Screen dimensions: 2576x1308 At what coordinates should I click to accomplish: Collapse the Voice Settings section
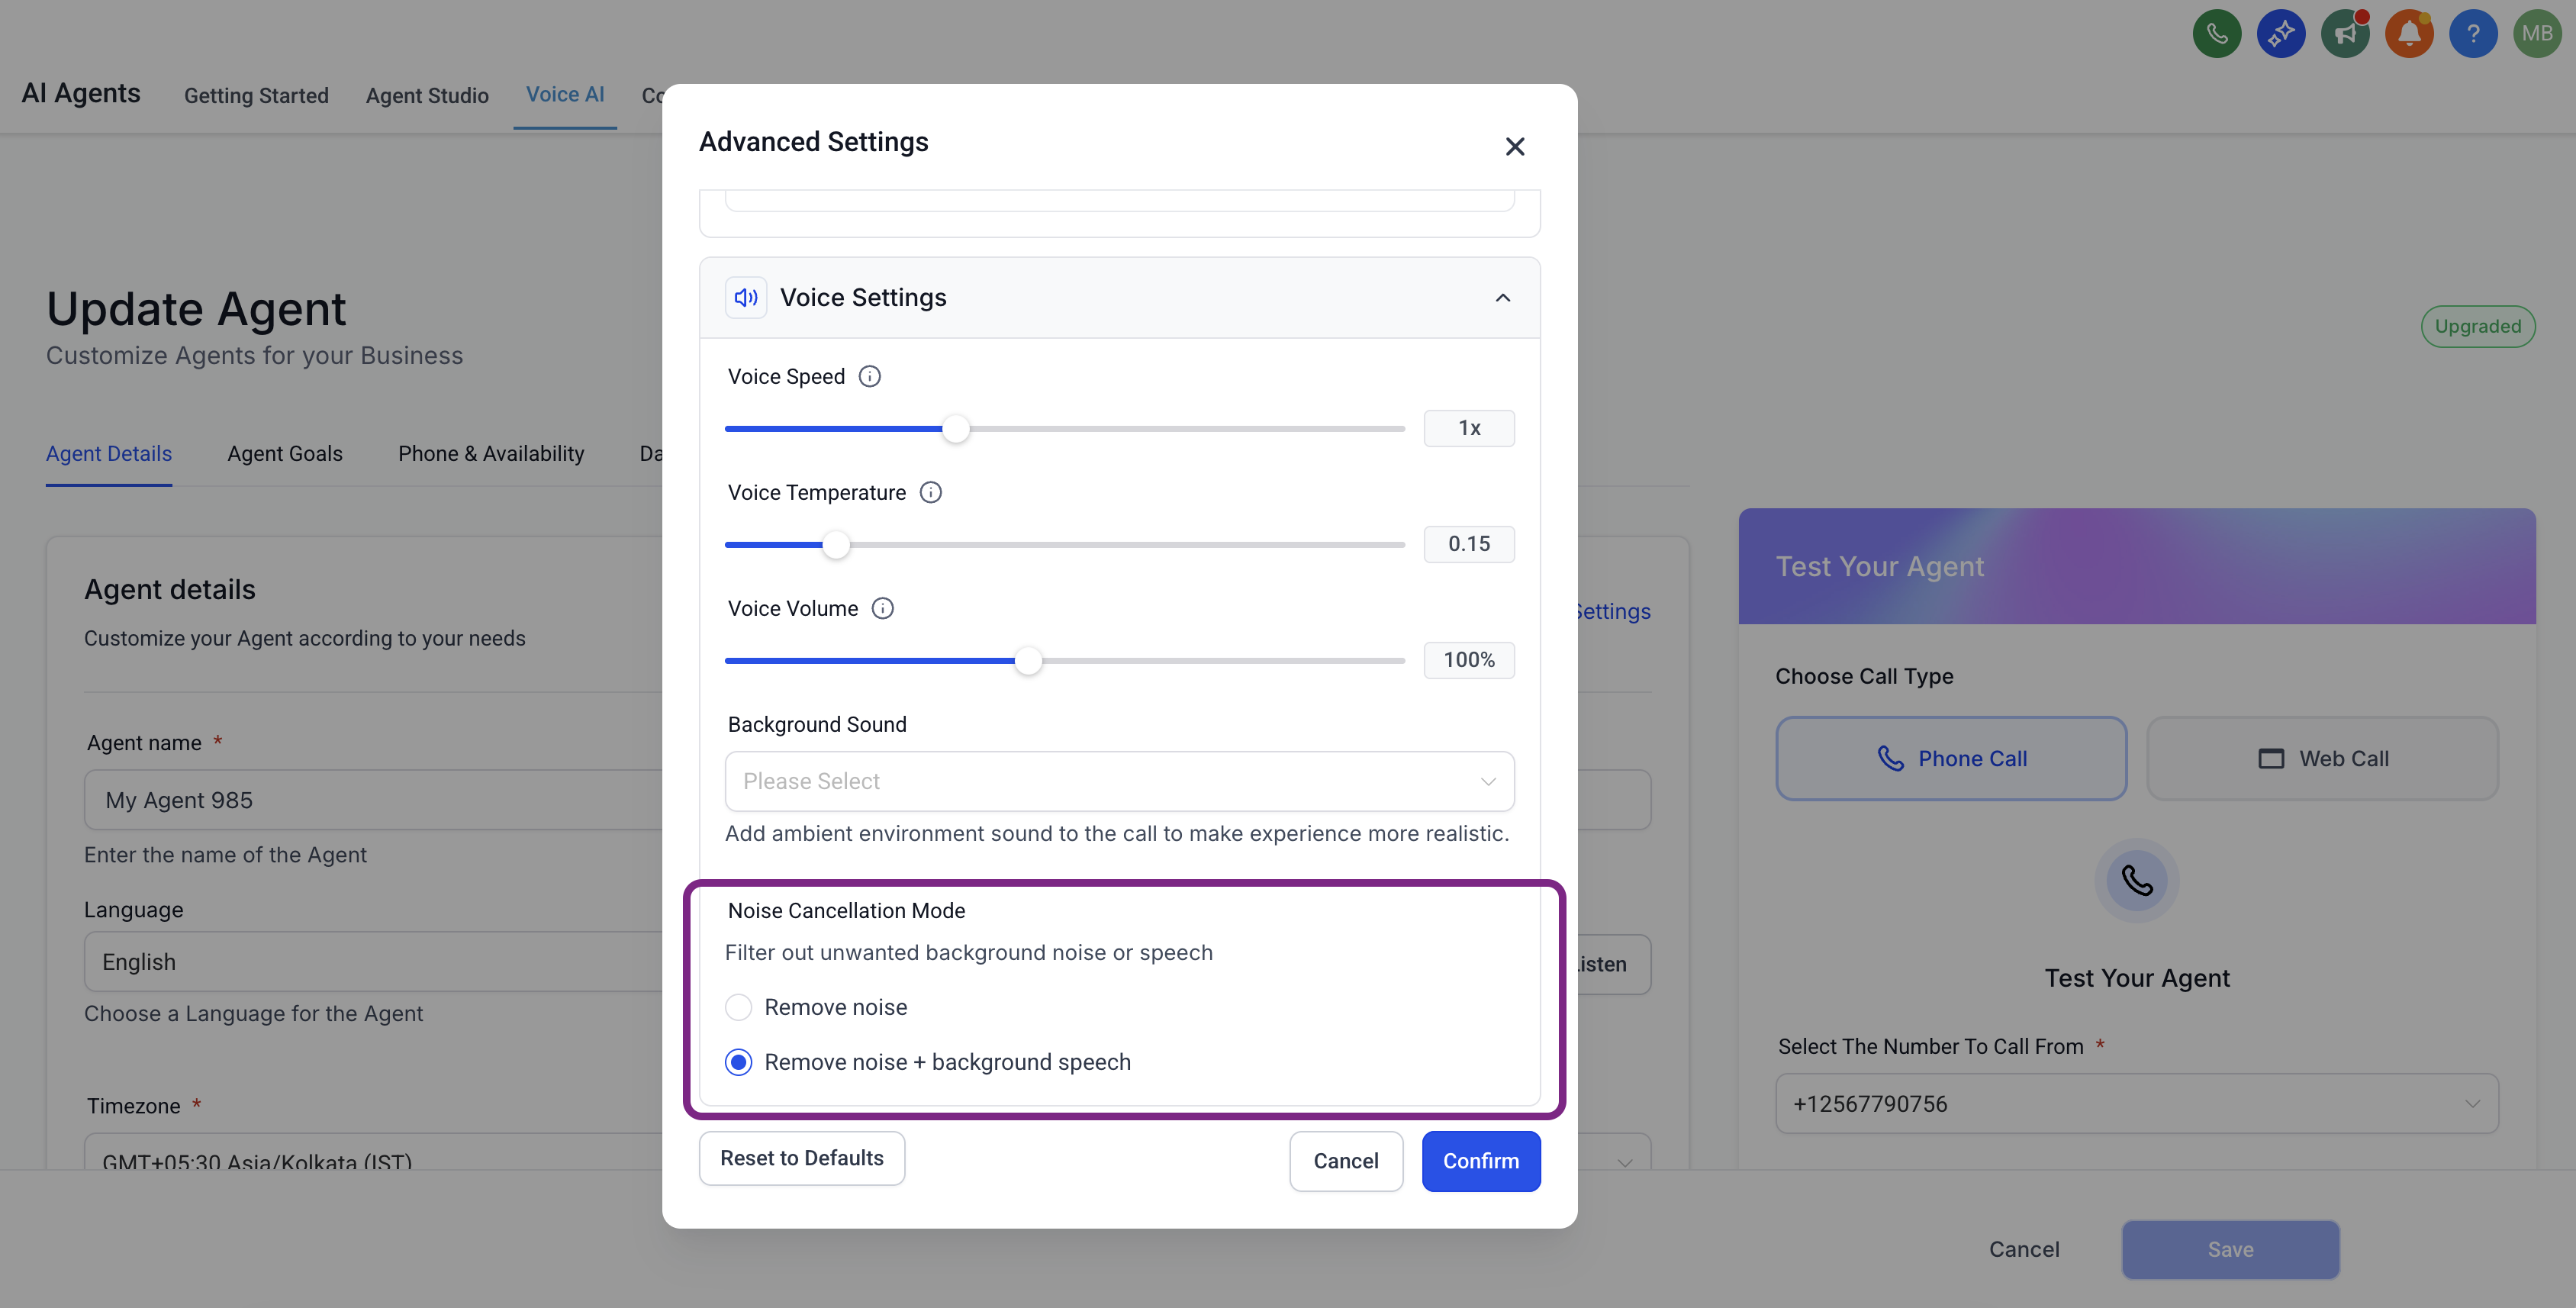1502,298
